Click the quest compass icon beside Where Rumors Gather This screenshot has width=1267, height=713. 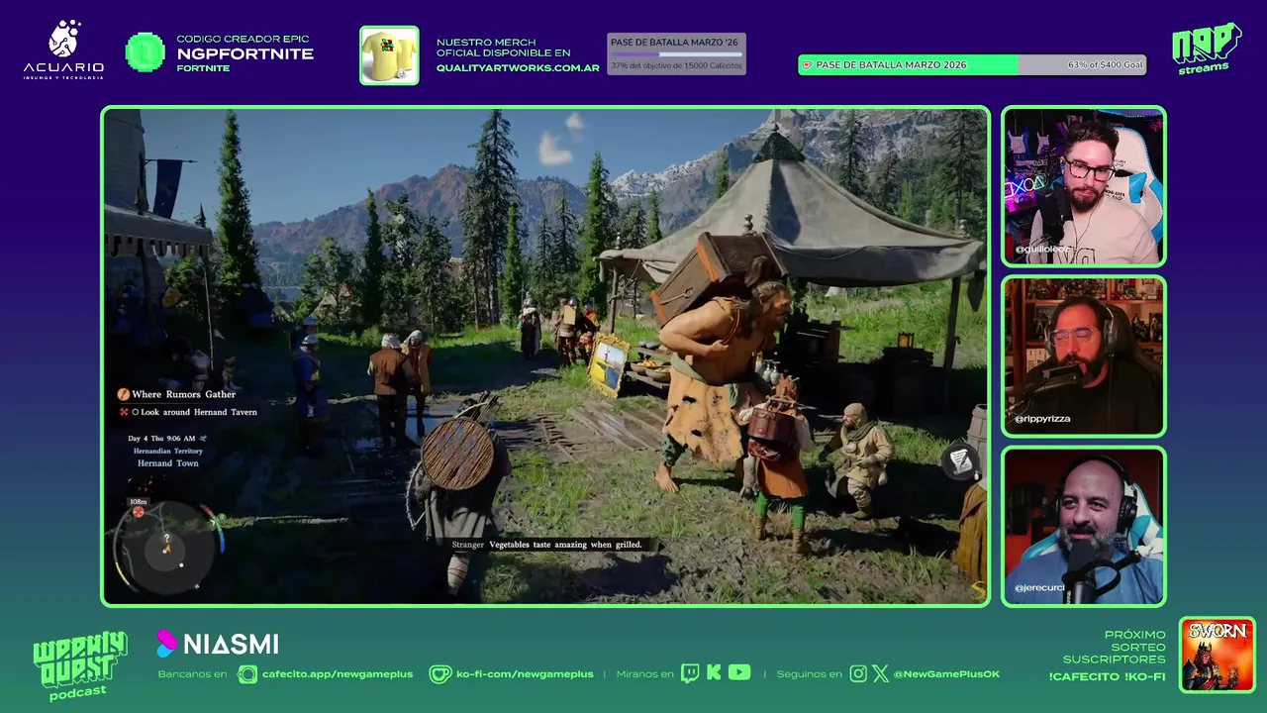coord(124,394)
